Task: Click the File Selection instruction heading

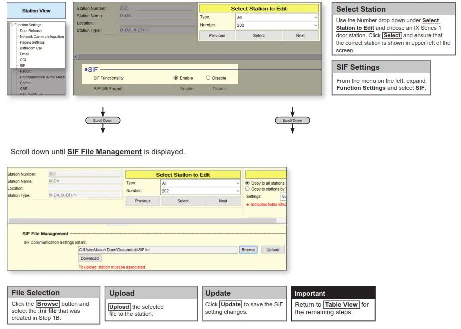Action: 36,293
